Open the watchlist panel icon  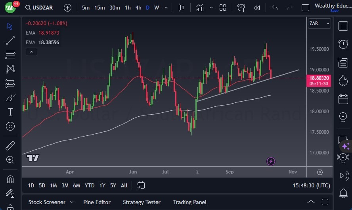click(x=343, y=26)
